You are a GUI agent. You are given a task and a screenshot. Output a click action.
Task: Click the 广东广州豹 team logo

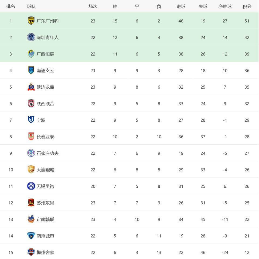coord(31,21)
